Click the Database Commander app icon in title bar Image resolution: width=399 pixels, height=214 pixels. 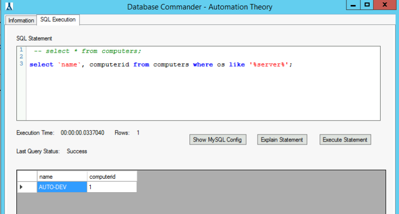click(x=8, y=6)
